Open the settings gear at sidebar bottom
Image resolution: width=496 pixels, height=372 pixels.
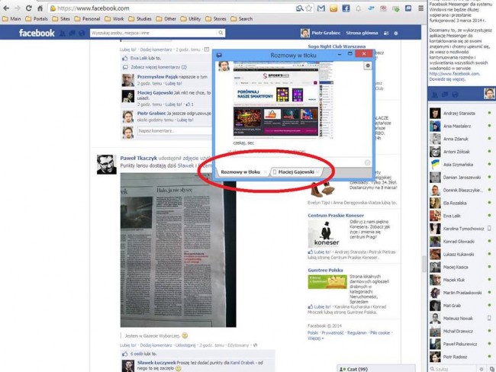pyautogui.click(x=482, y=369)
